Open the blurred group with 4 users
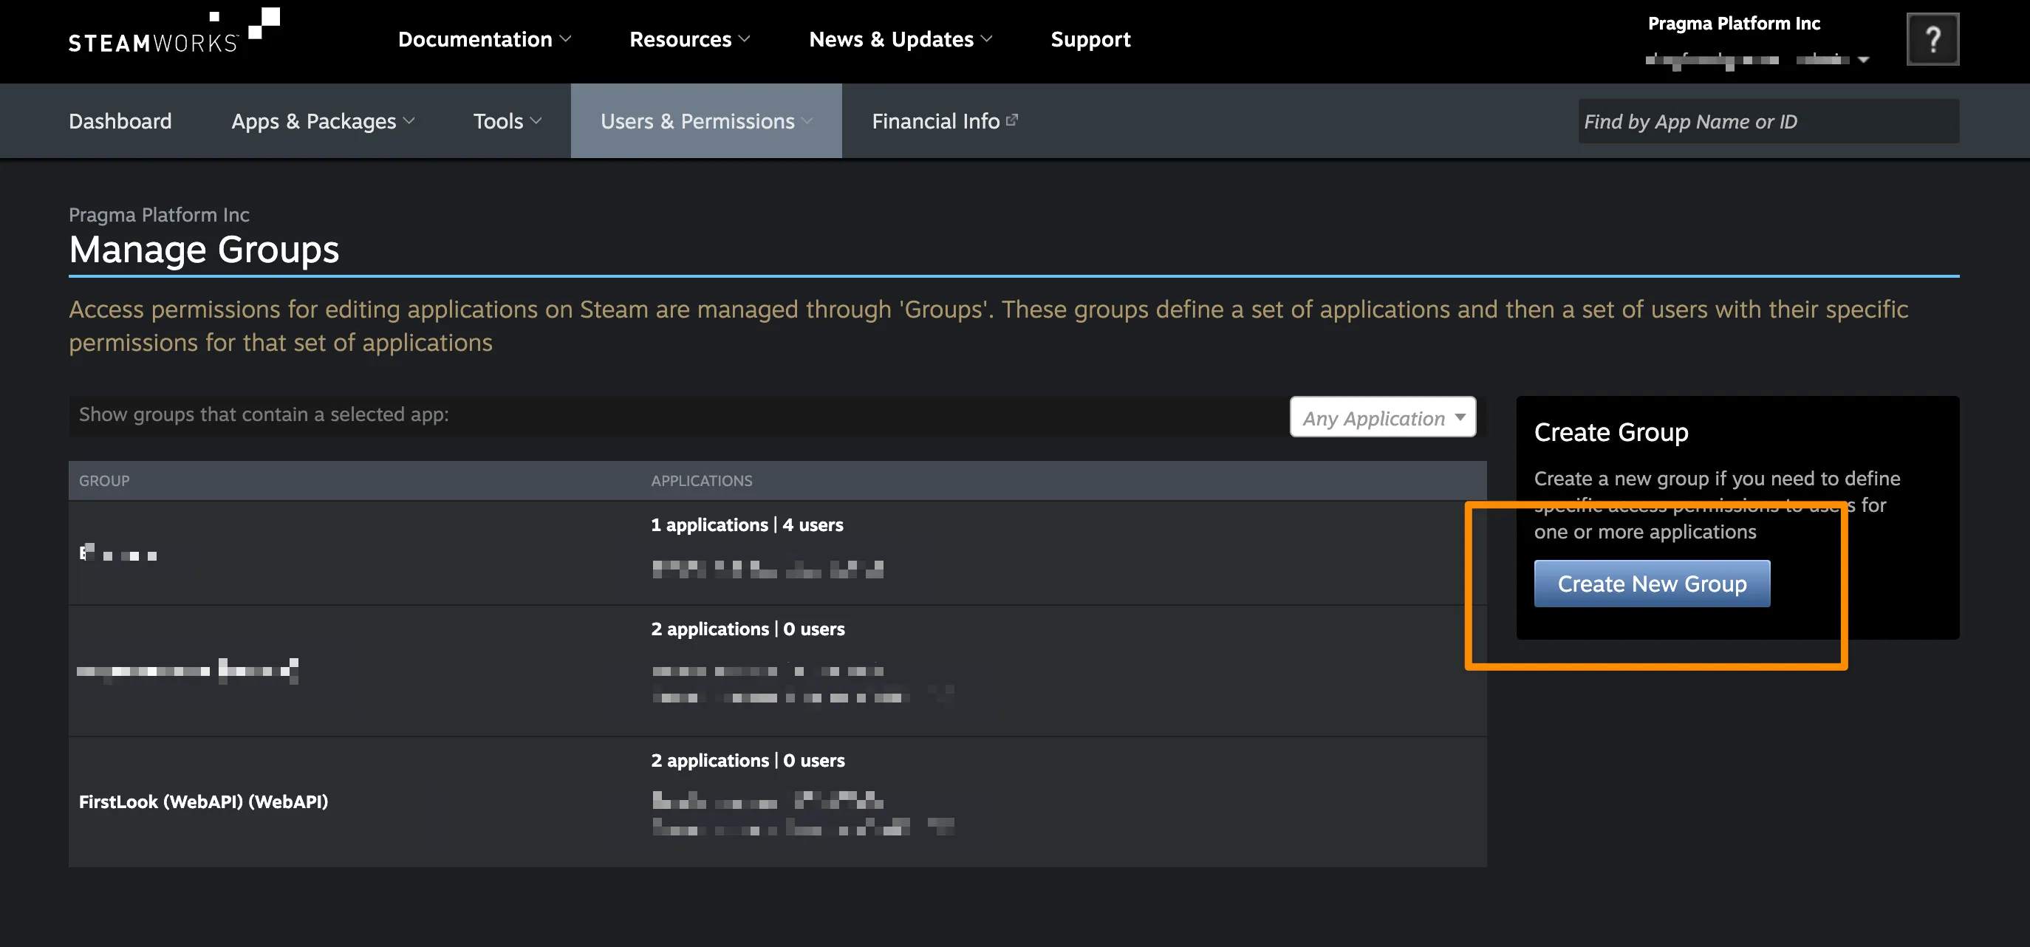2030x947 pixels. [x=118, y=553]
